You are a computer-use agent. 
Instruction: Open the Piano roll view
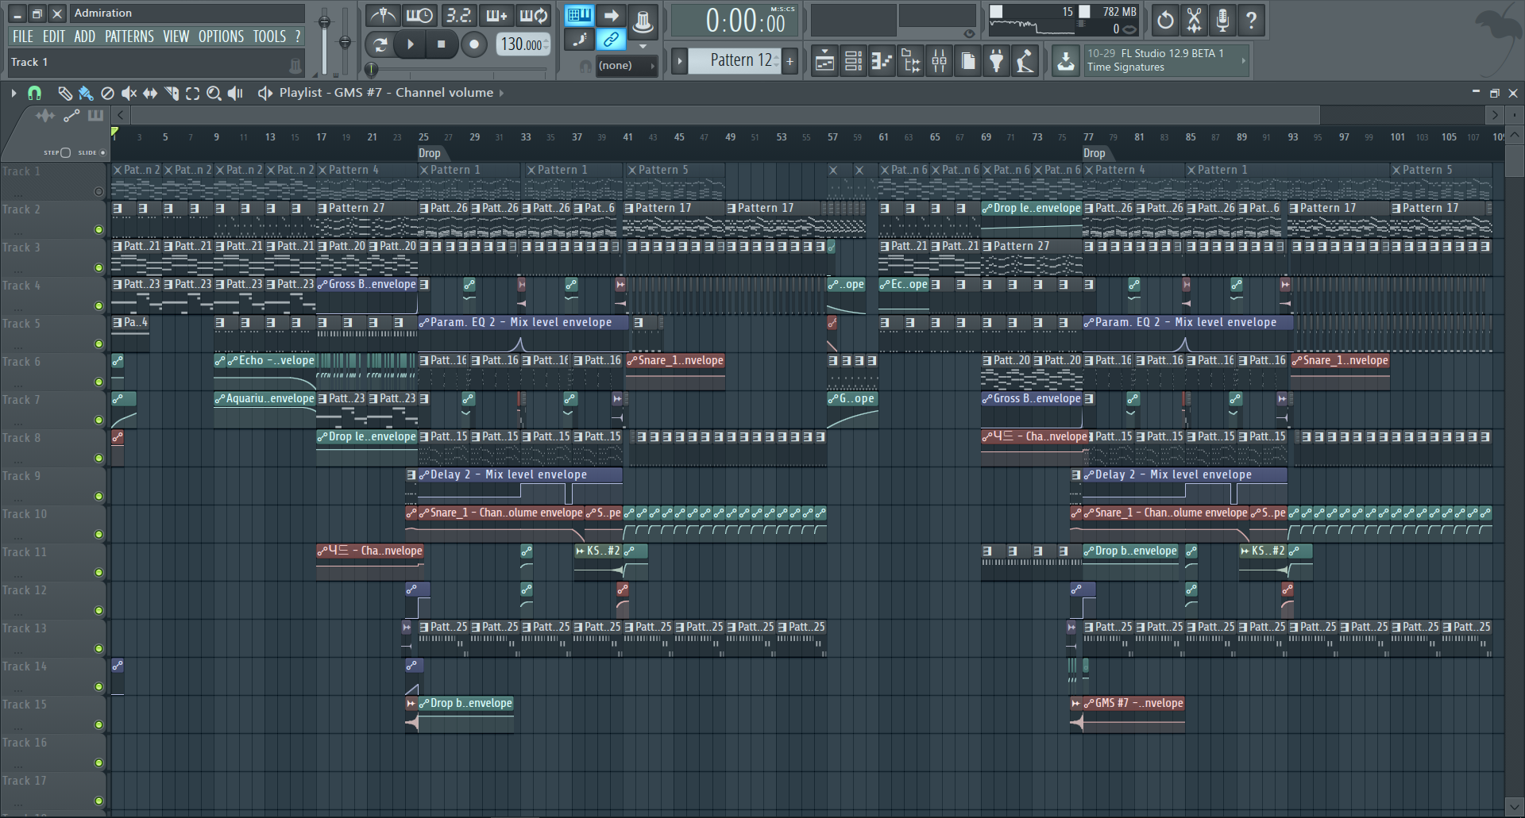pos(882,61)
